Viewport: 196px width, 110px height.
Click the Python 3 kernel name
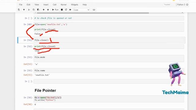tap(181, 5)
